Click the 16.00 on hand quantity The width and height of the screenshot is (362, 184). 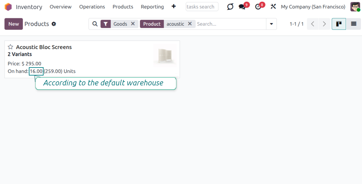pos(36,71)
